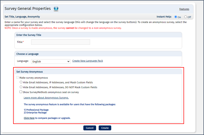Select the Mask Custom Fields option

[21, 82]
